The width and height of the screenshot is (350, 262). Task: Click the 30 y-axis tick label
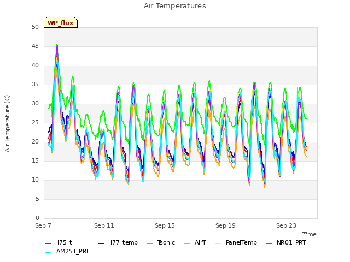click(35, 104)
